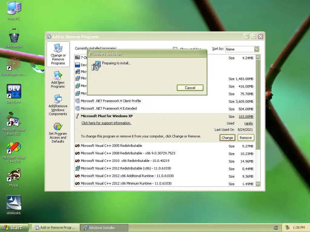Click the 7-Zip program icon in list

pos(77,57)
